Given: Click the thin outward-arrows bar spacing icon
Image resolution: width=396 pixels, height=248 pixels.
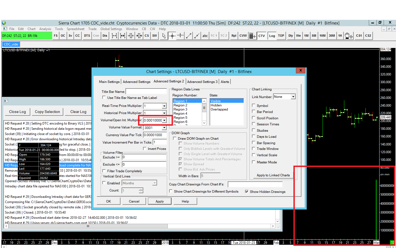Looking at the screenshot, I should (114, 36).
